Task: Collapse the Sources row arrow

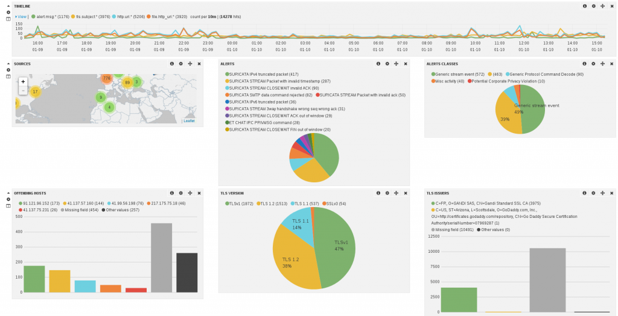Action: coord(8,64)
